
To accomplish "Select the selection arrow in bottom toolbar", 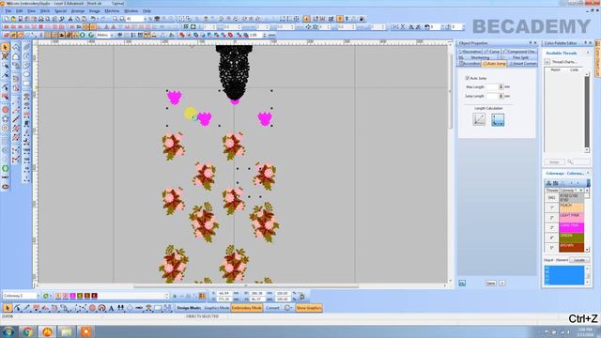I will [8, 308].
